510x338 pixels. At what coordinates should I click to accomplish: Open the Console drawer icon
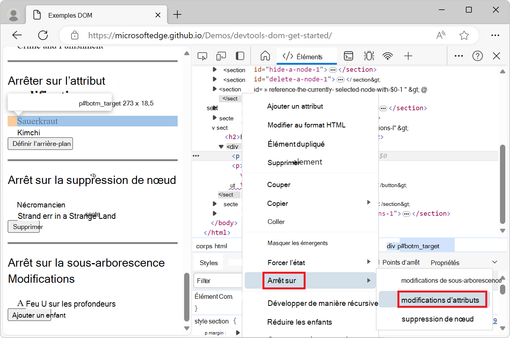348,56
